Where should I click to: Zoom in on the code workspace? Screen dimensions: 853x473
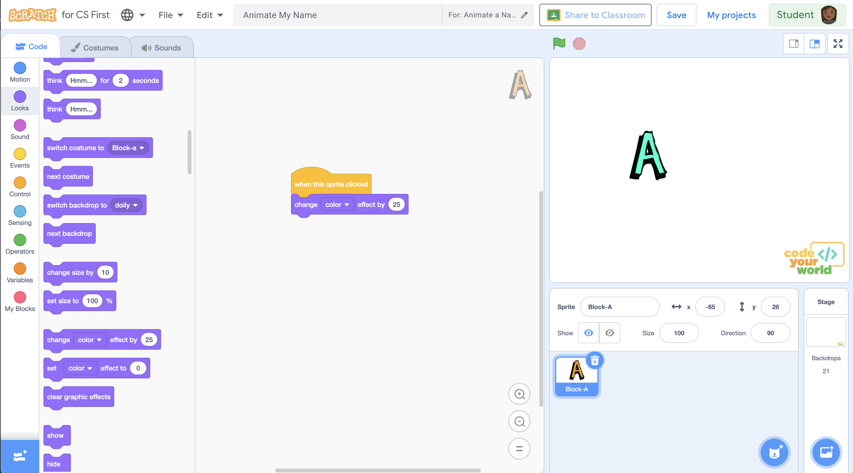(519, 394)
